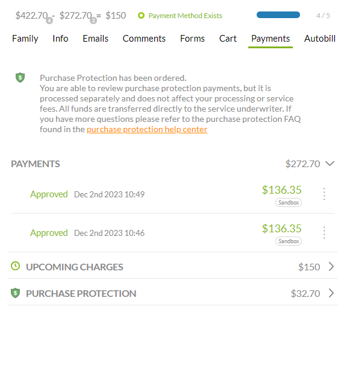Viewport: 344px width, 388px height.
Task: Click the badge 4 next to $422.70
Action: 49,21
